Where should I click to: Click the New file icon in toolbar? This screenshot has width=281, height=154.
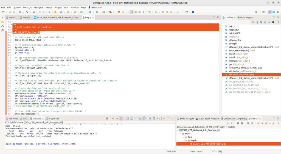click(x=3, y=12)
